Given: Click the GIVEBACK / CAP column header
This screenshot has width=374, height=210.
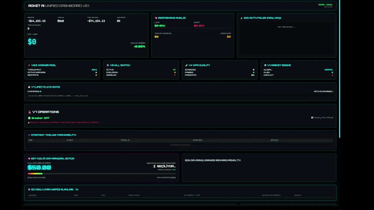Looking at the screenshot, I should coord(192,195).
